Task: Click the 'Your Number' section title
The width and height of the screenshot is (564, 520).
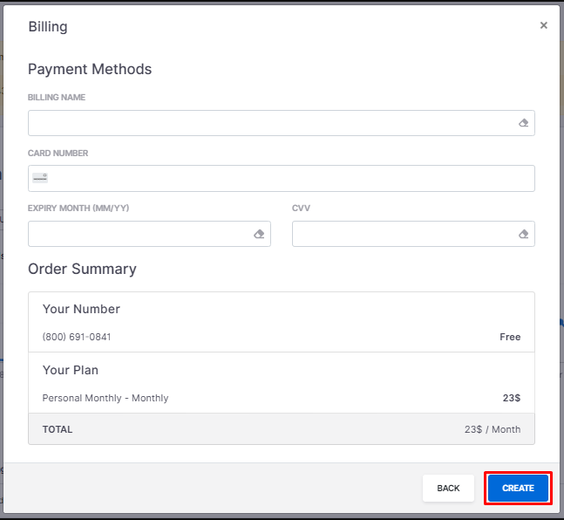Action: pyautogui.click(x=81, y=309)
